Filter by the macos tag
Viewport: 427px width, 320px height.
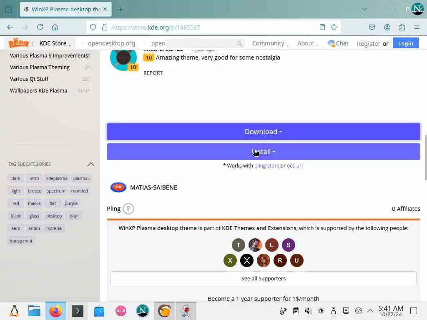tap(34, 203)
